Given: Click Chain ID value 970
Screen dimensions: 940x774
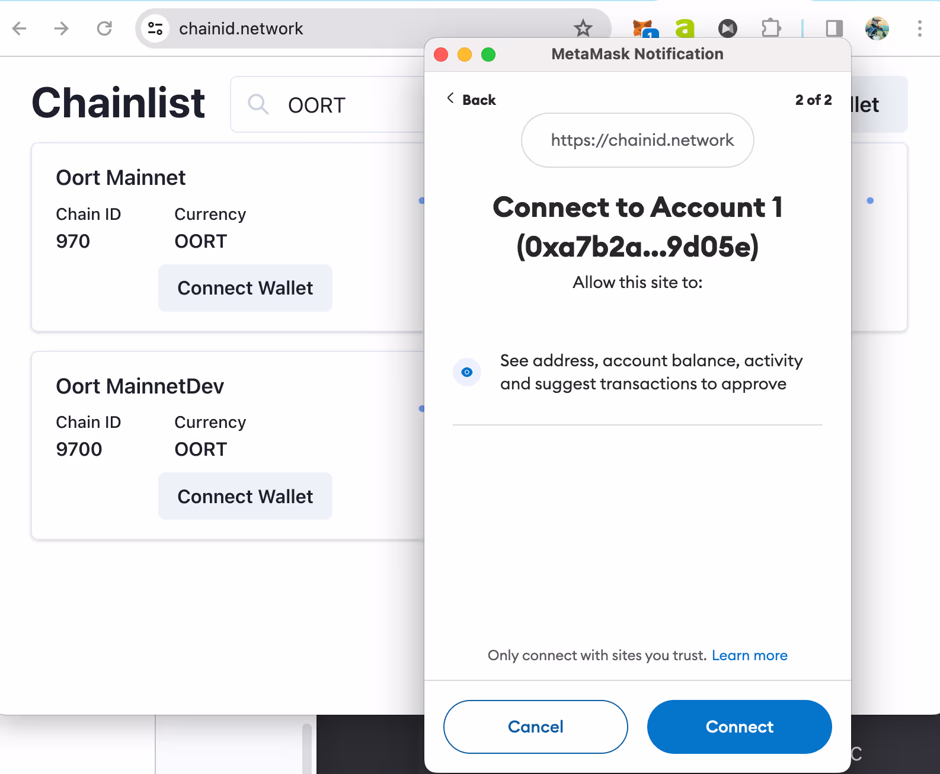Looking at the screenshot, I should coord(73,241).
